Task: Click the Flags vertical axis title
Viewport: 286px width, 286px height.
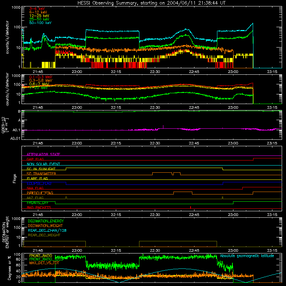Action: tap(15, 178)
